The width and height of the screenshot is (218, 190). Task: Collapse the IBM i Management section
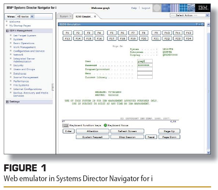pyautogui.click(x=7, y=31)
